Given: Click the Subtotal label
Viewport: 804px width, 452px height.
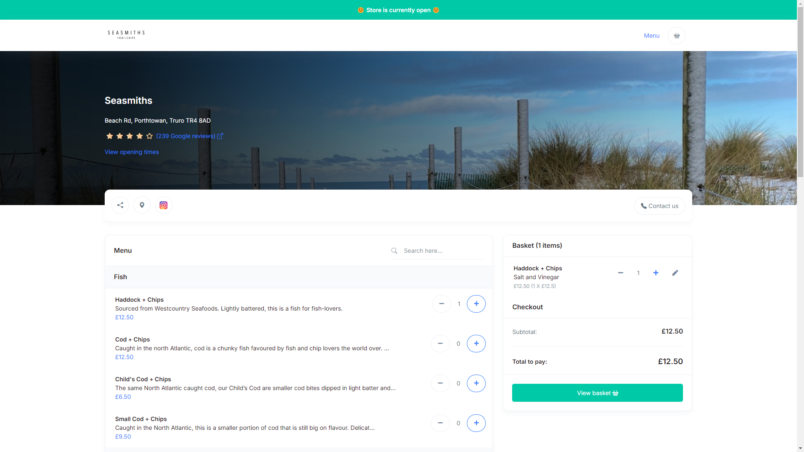Looking at the screenshot, I should (524, 332).
